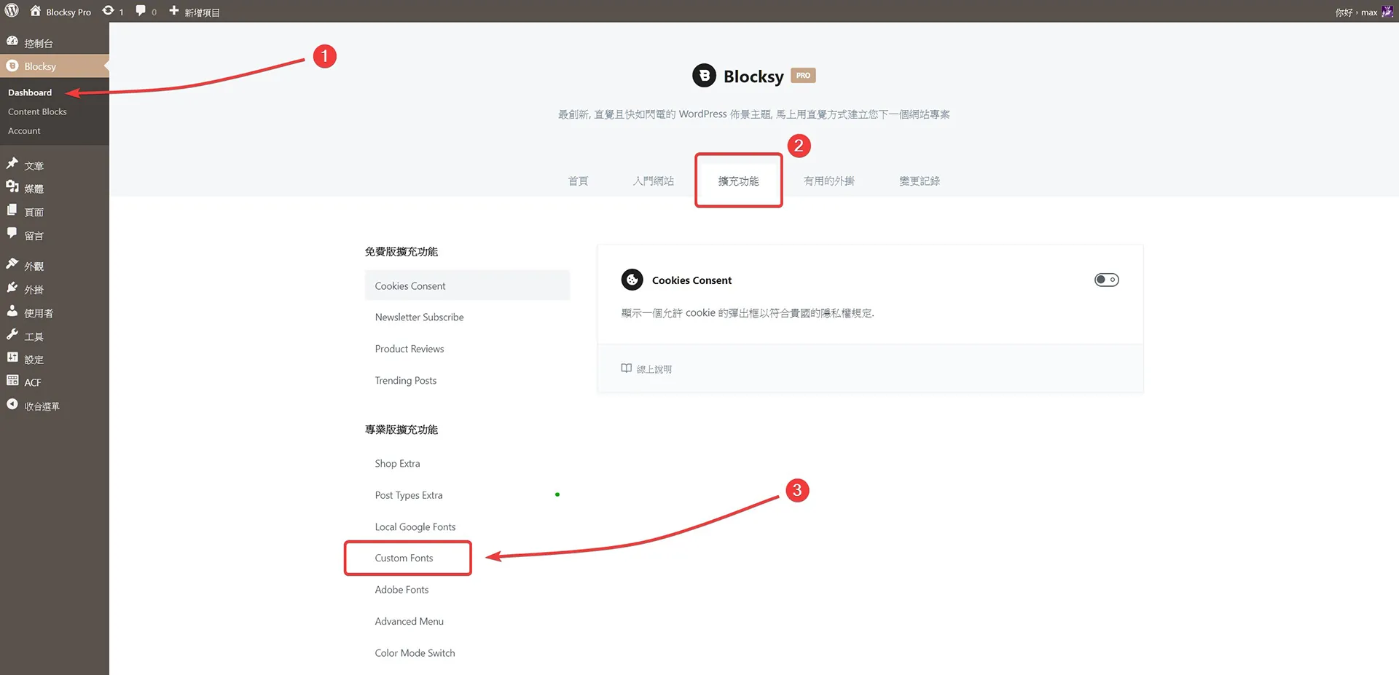Open the Dashboard submenu item
The image size is (1399, 675).
coord(30,92)
